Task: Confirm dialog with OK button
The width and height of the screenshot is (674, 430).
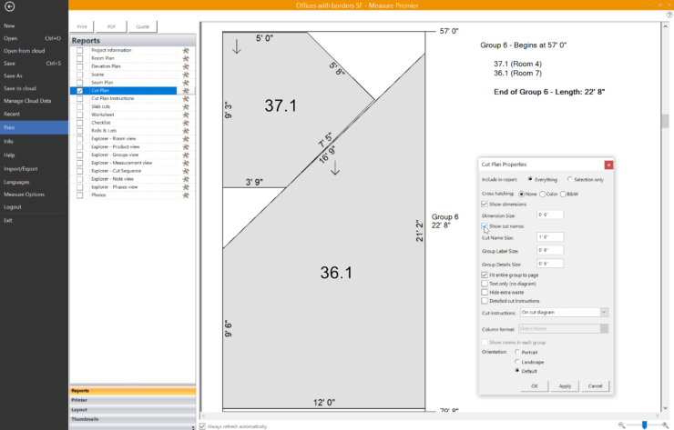Action: [535, 385]
